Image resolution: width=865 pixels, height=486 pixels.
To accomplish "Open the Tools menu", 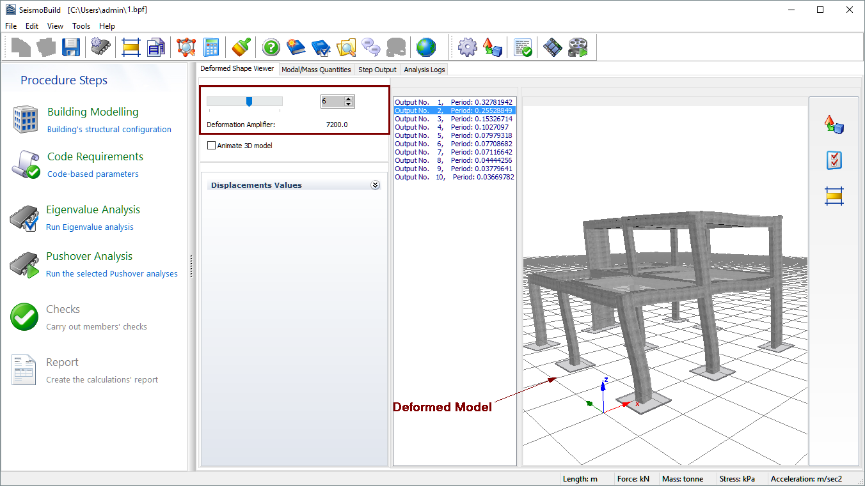I will click(x=81, y=26).
